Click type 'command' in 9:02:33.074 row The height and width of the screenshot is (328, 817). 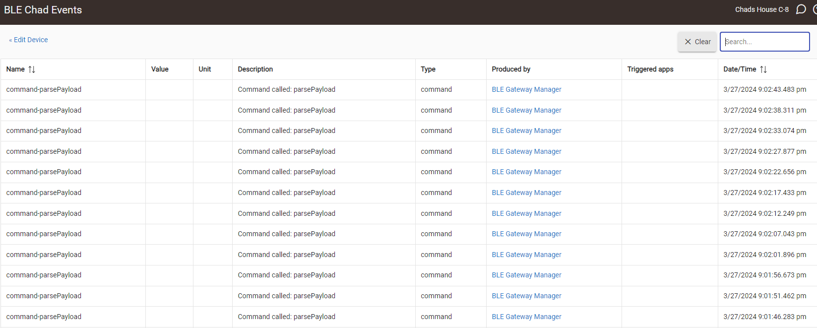(x=436, y=131)
